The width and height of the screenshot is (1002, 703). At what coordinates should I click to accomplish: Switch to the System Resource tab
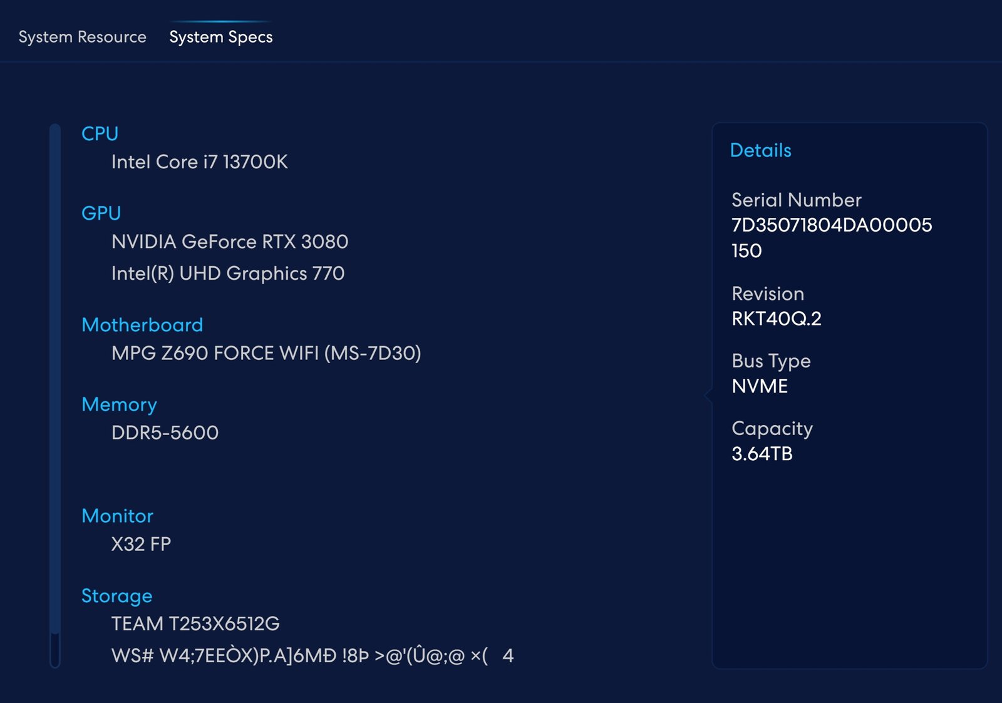[82, 37]
